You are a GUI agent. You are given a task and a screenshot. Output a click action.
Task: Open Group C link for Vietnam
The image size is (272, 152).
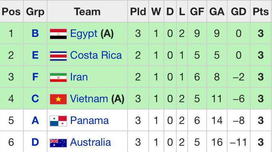pos(35,99)
